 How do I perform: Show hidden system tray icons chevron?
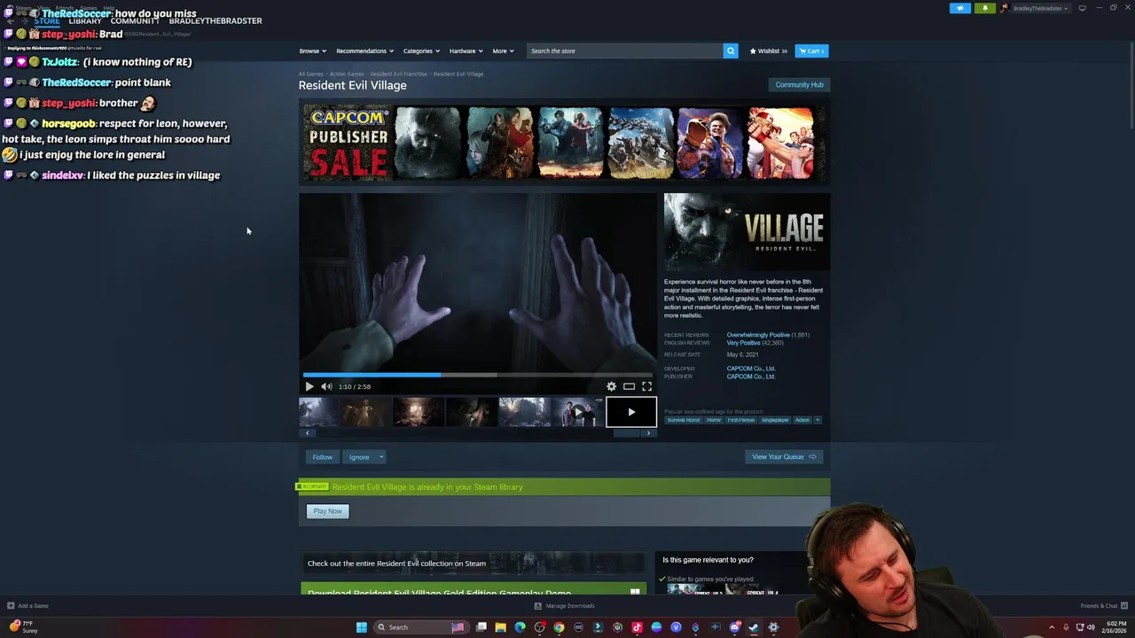click(x=1052, y=627)
